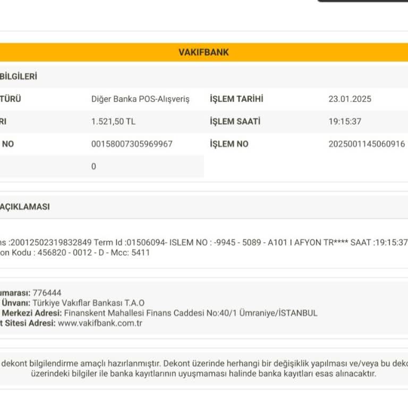Select the date 23.01.2025
408x408 pixels.
[x=350, y=99]
